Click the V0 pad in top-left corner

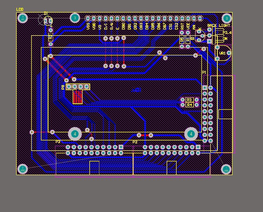click(x=23, y=19)
